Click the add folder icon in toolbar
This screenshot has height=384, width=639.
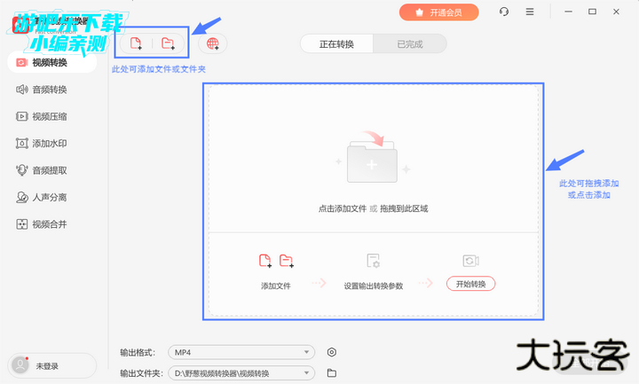pos(168,43)
